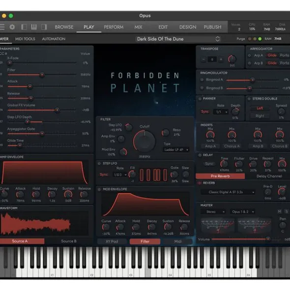Select Source B waveform button
Viewport: 290px width, 290px height.
click(x=69, y=241)
